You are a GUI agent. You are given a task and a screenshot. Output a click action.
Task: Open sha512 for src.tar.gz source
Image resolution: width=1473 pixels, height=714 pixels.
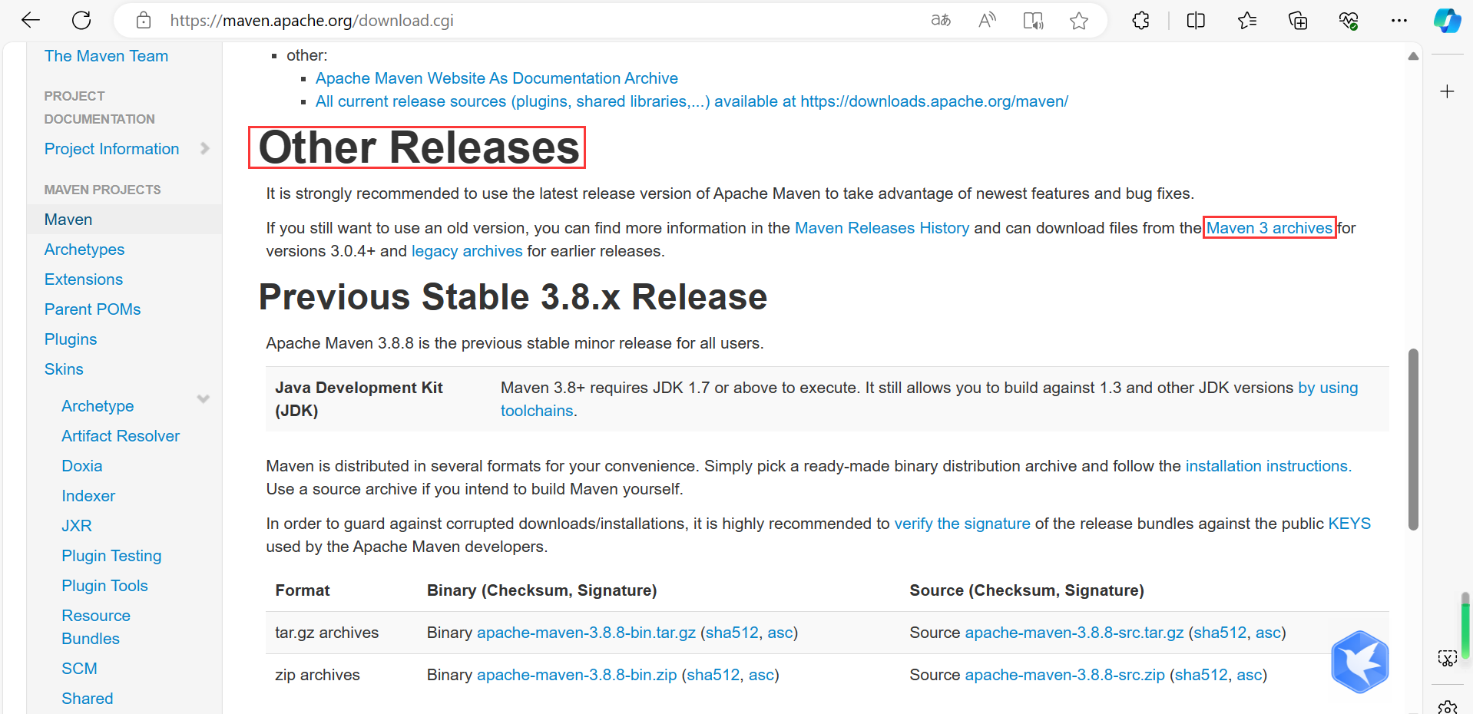coord(1220,633)
